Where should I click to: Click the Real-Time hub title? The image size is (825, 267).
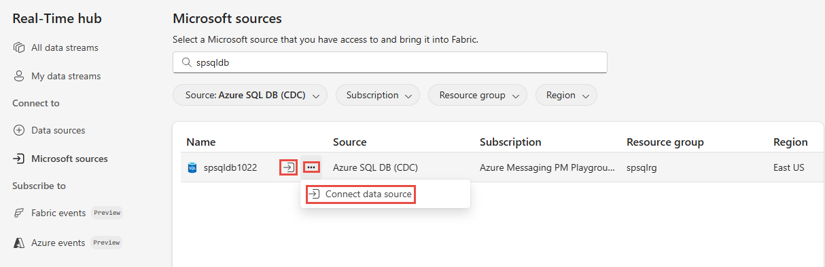click(x=57, y=18)
